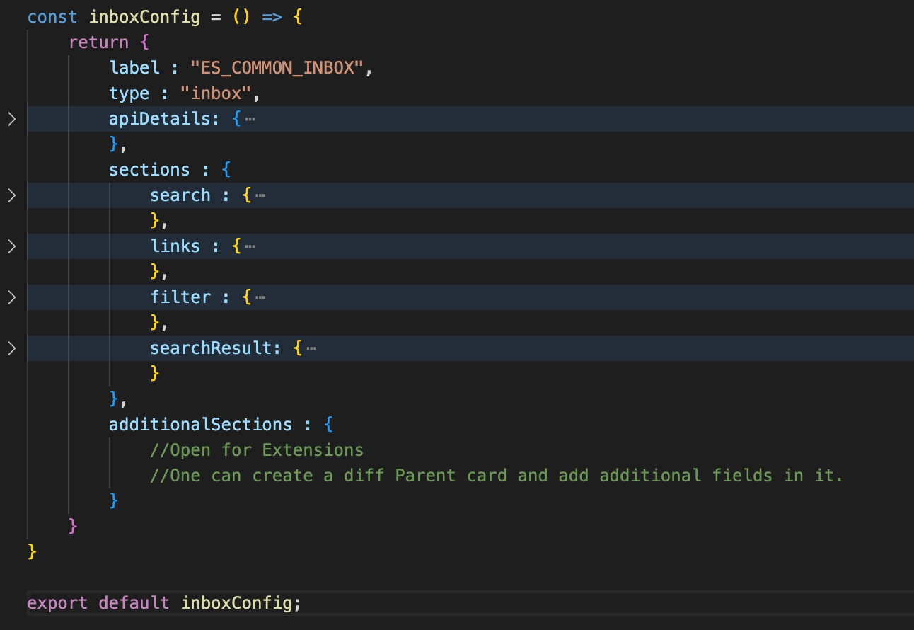This screenshot has height=630, width=914.
Task: Click the folded ellipsis next to filter
Action: (260, 297)
